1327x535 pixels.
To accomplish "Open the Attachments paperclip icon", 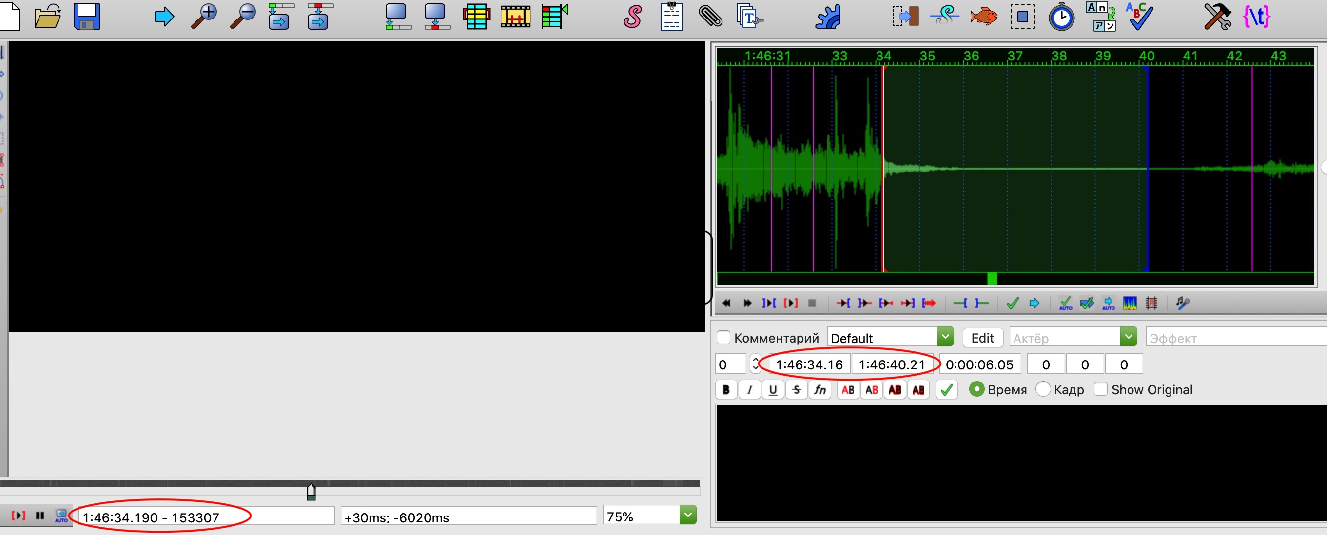I will point(710,17).
